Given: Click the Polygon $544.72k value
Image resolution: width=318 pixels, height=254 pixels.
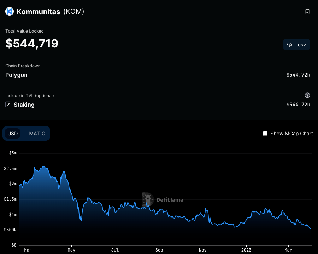Looking at the screenshot, I should (x=298, y=75).
